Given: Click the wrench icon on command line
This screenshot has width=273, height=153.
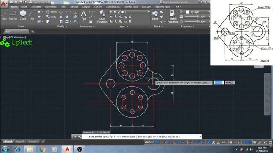Looking at the screenshot, I should pos(80,137).
